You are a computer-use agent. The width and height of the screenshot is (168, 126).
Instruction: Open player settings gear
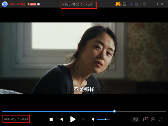pyautogui.click(x=153, y=119)
